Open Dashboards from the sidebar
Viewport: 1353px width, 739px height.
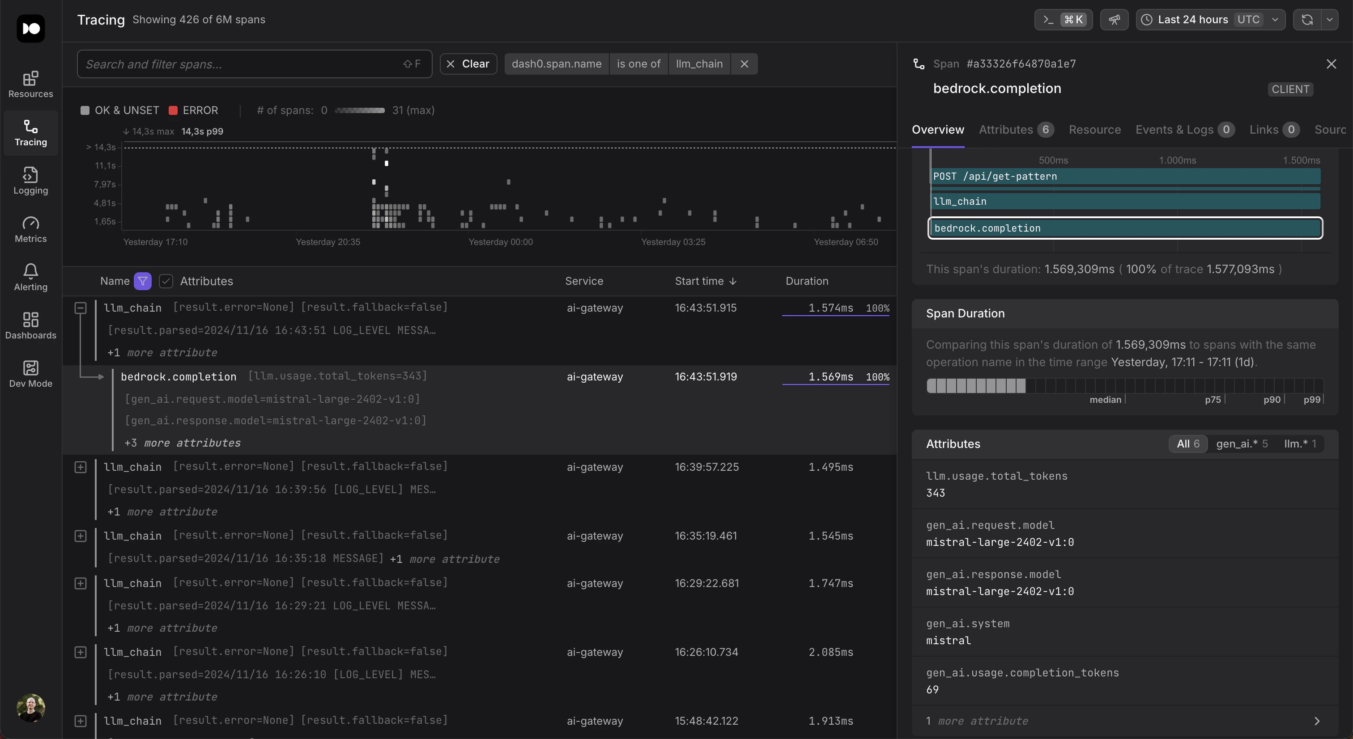(x=30, y=326)
